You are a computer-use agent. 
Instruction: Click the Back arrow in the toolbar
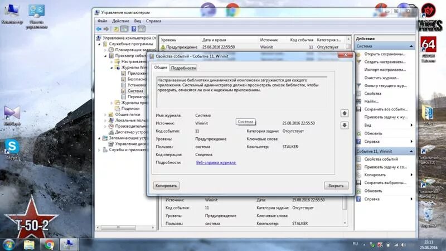(99, 29)
